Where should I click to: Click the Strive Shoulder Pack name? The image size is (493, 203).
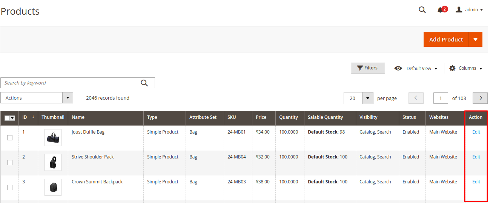coord(93,157)
